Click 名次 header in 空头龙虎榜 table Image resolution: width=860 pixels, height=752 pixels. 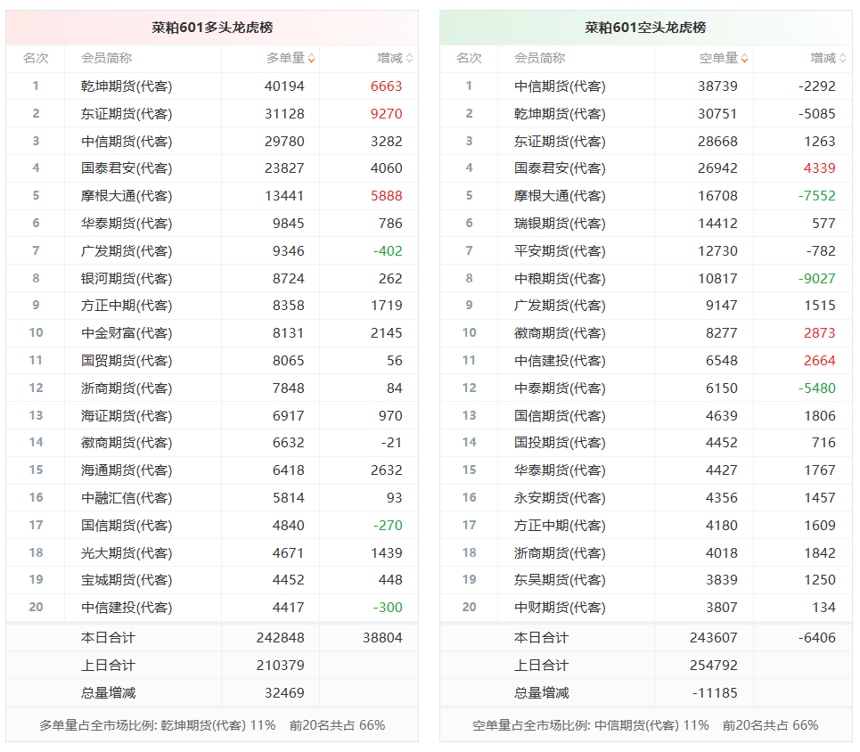(x=469, y=58)
